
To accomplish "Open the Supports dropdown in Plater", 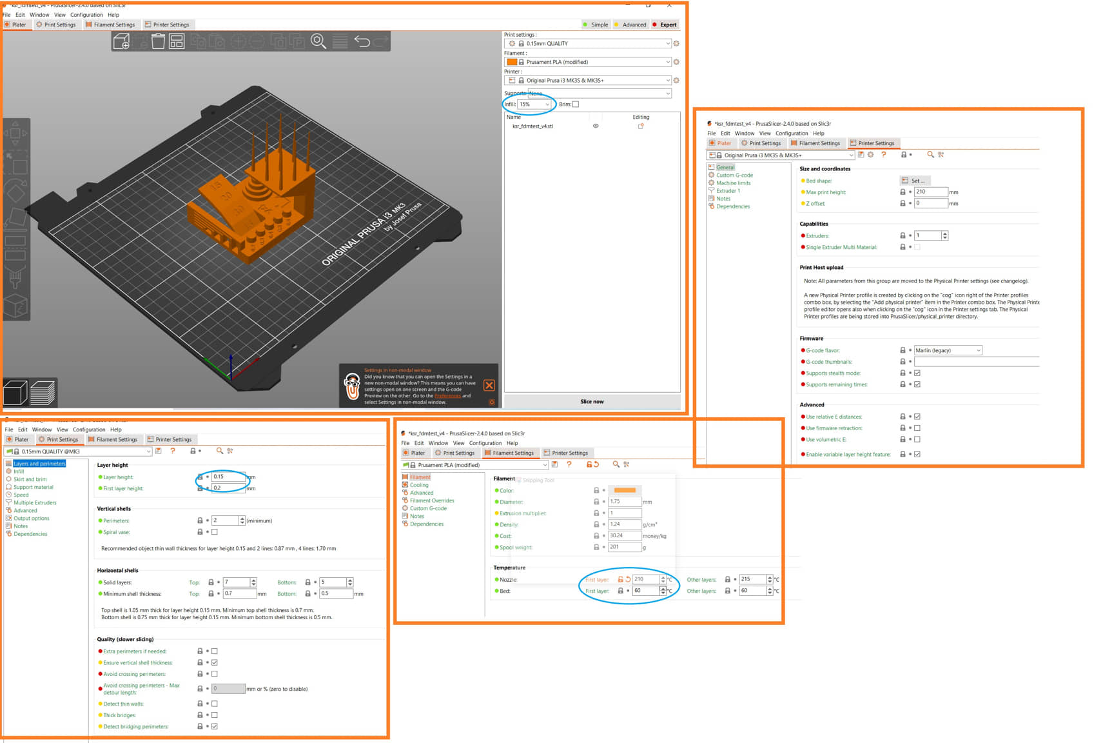I will 600,94.
